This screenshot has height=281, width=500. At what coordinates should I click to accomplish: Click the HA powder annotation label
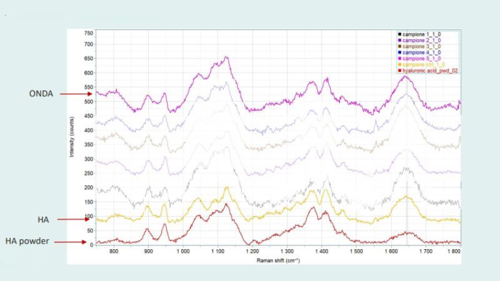pyautogui.click(x=27, y=241)
